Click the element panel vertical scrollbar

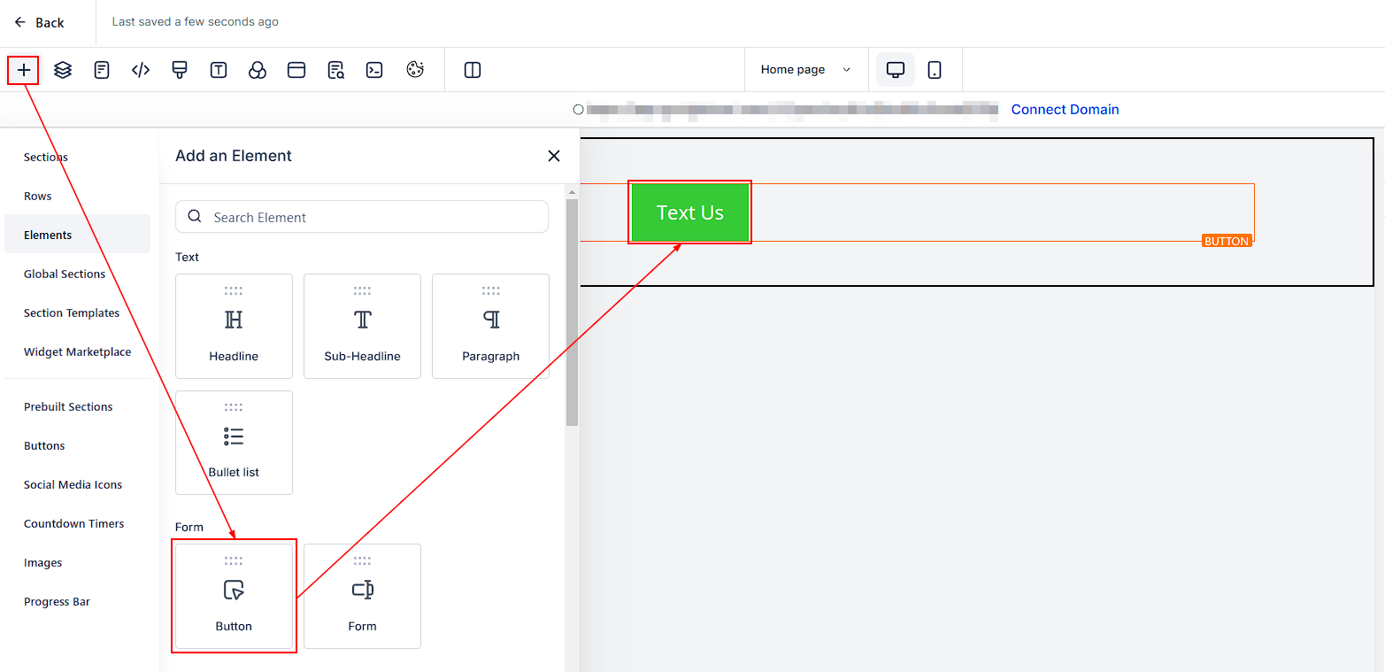tap(572, 310)
